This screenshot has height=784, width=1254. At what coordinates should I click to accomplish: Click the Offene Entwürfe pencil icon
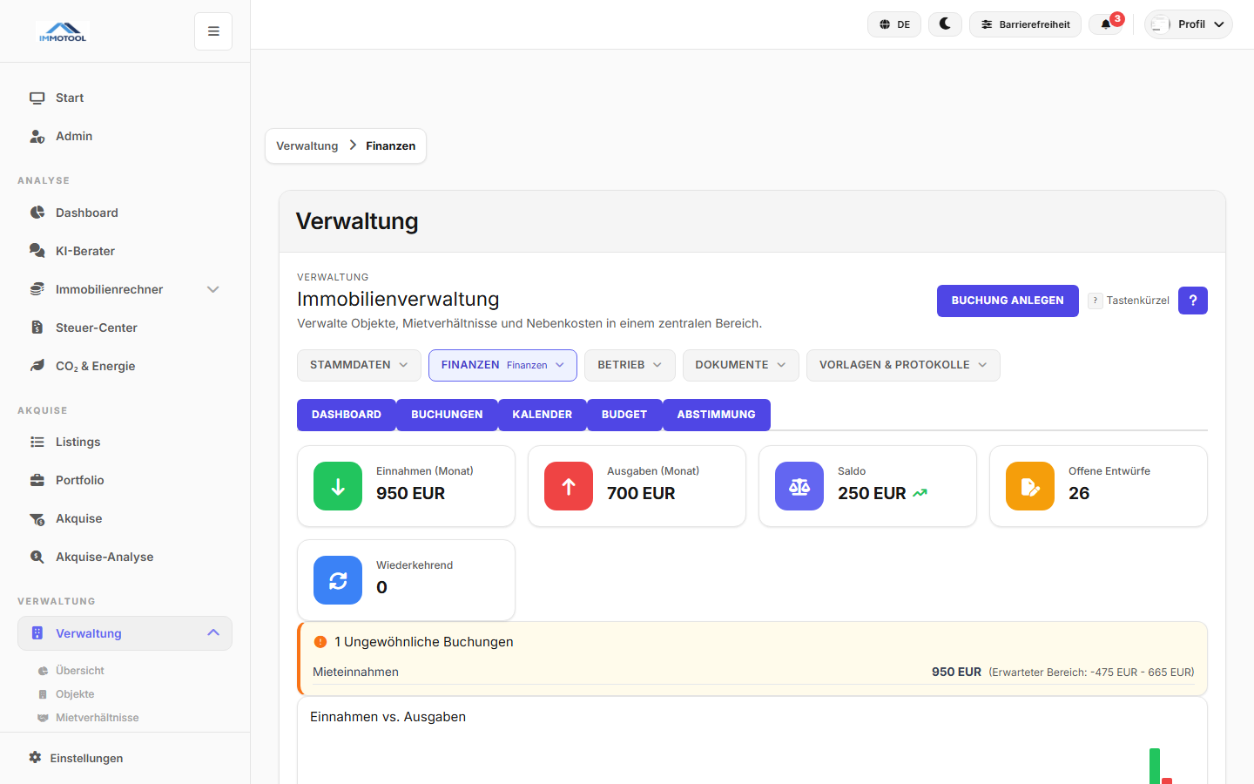[x=1029, y=486]
